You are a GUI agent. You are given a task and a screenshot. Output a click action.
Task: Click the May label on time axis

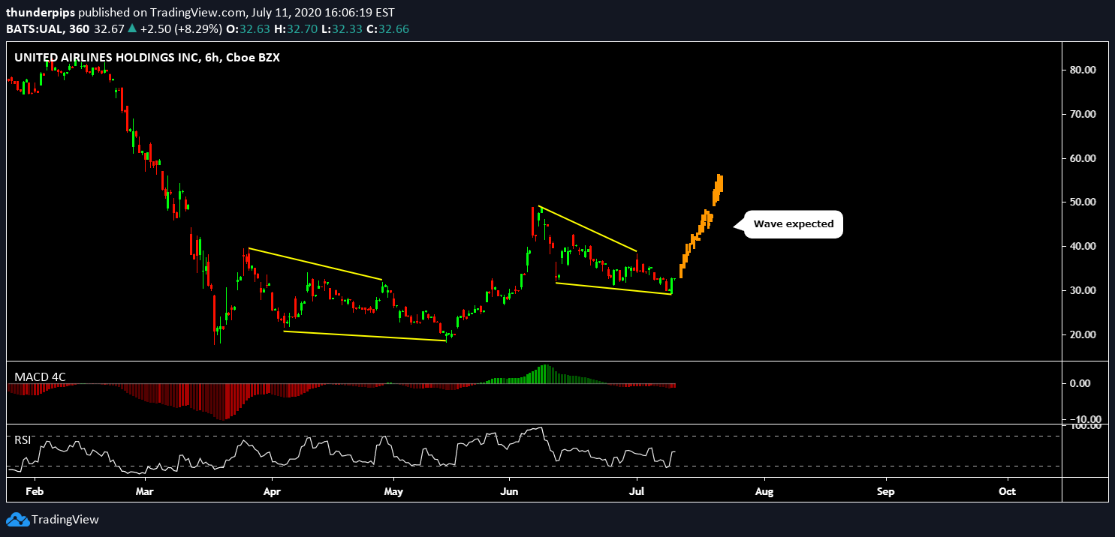tap(394, 492)
